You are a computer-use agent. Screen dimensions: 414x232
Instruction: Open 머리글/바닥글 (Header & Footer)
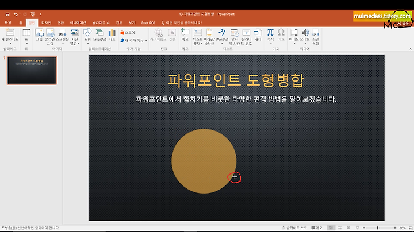[x=209, y=37]
